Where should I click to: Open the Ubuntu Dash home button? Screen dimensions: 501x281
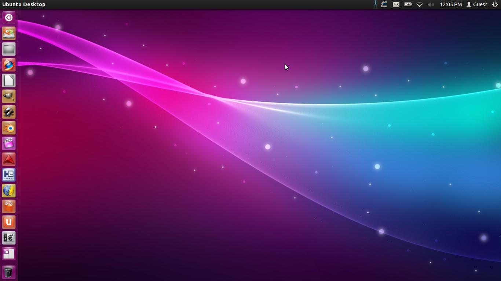pos(9,18)
